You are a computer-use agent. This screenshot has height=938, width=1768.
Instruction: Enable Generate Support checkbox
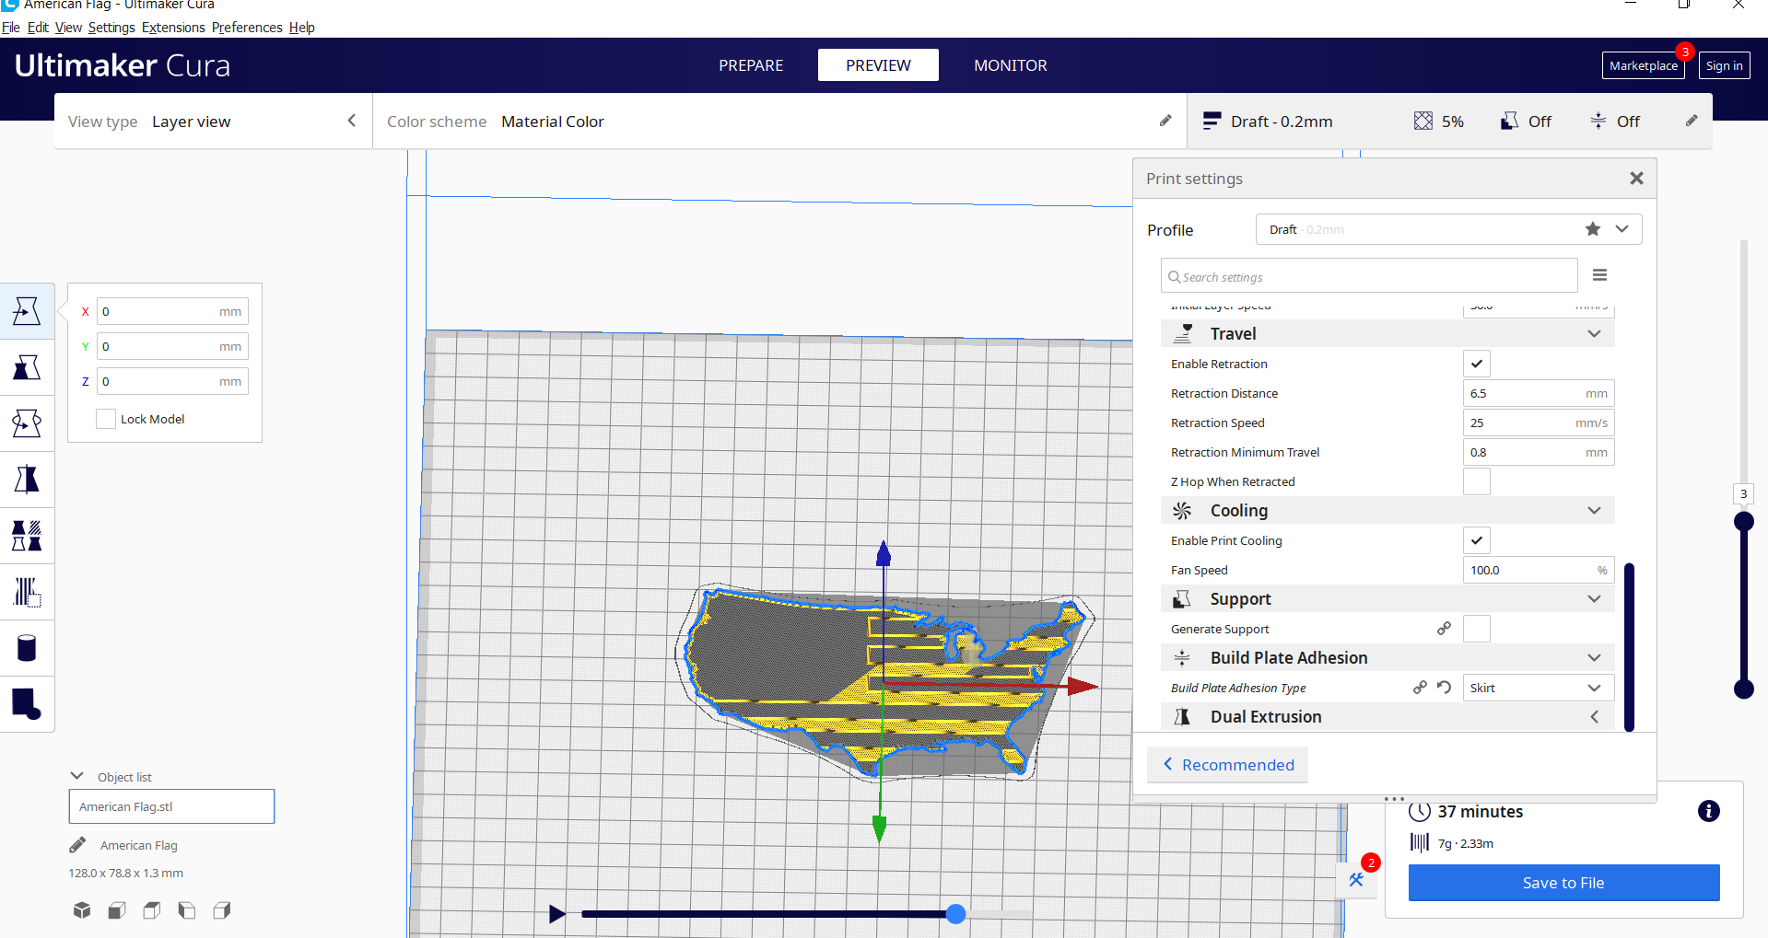[x=1477, y=629]
